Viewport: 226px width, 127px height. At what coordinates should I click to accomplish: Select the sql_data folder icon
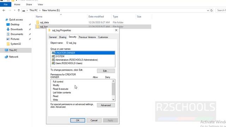coord(38,22)
